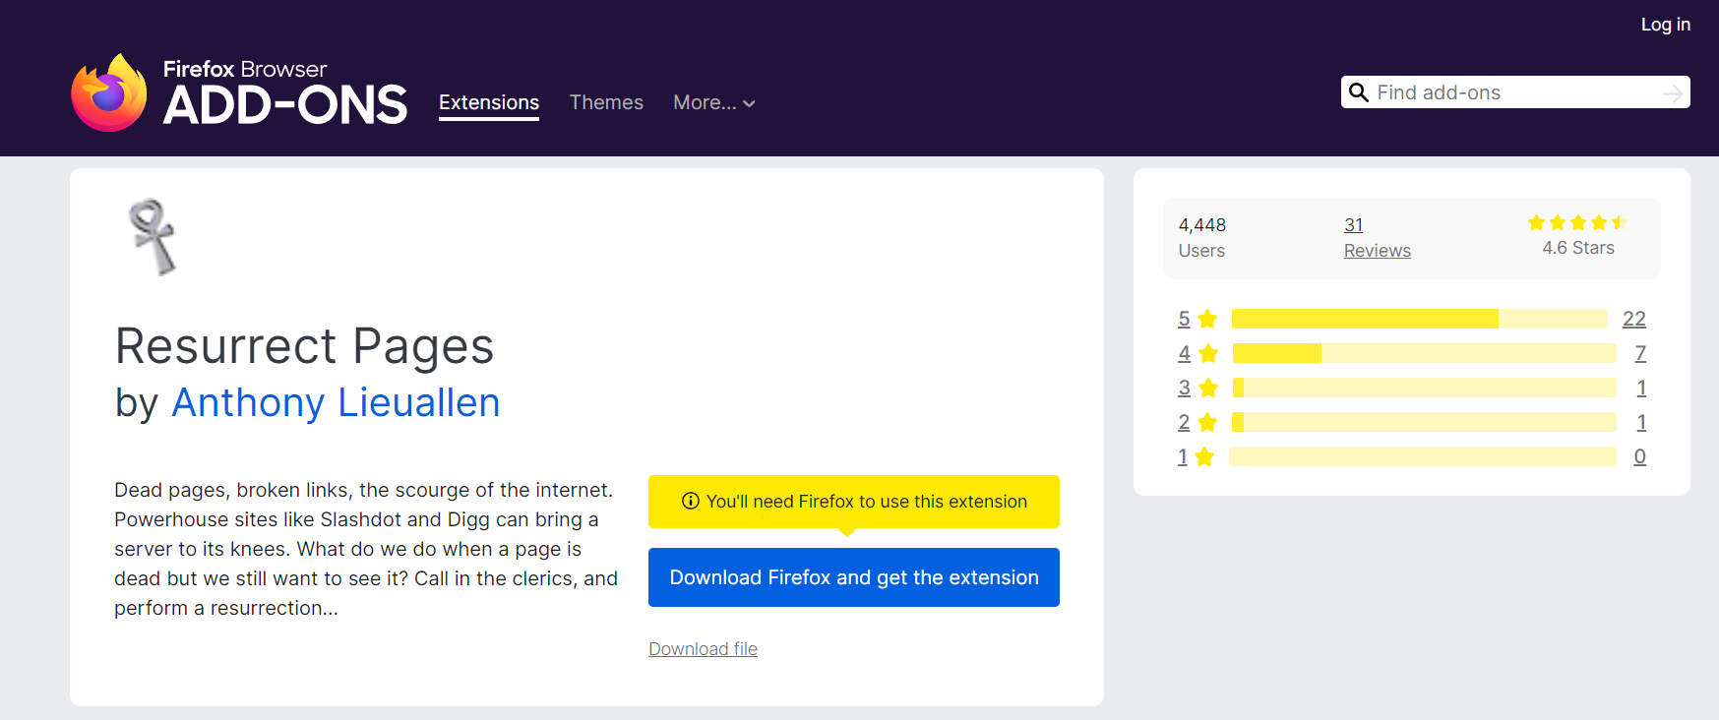Click Log in
This screenshot has height=720, width=1719.
tap(1665, 25)
